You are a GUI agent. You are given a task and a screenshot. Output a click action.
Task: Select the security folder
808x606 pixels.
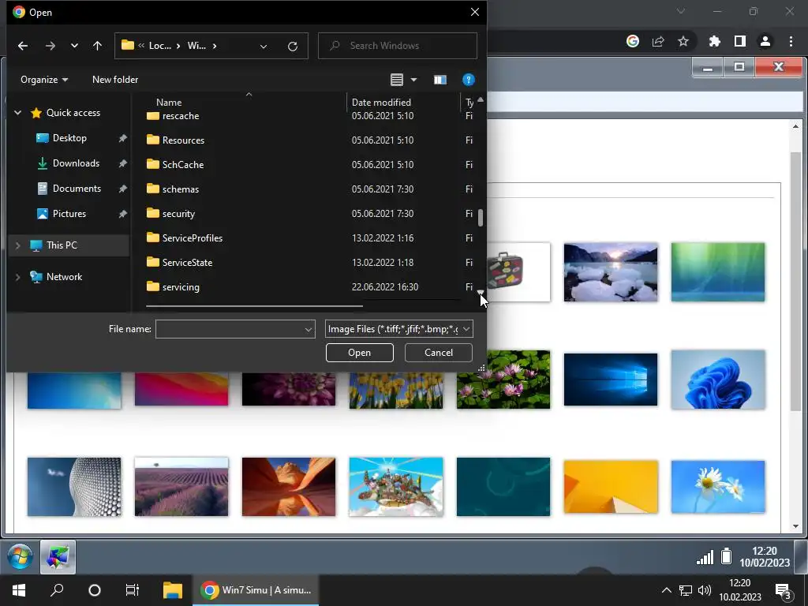click(x=178, y=214)
